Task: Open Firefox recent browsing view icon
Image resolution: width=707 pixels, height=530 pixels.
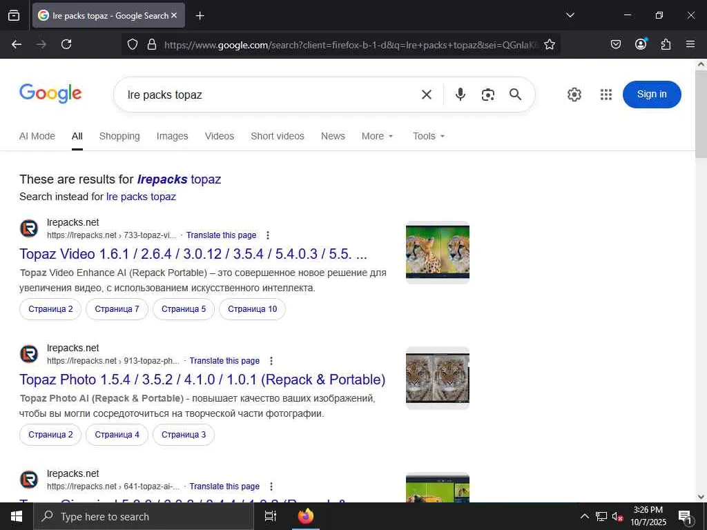Action: 14,15
